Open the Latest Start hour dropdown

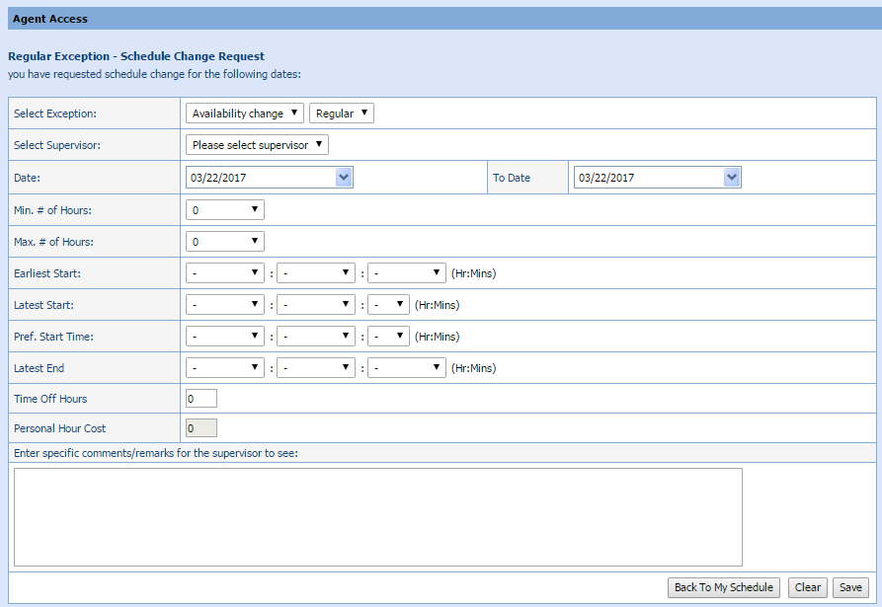point(225,305)
